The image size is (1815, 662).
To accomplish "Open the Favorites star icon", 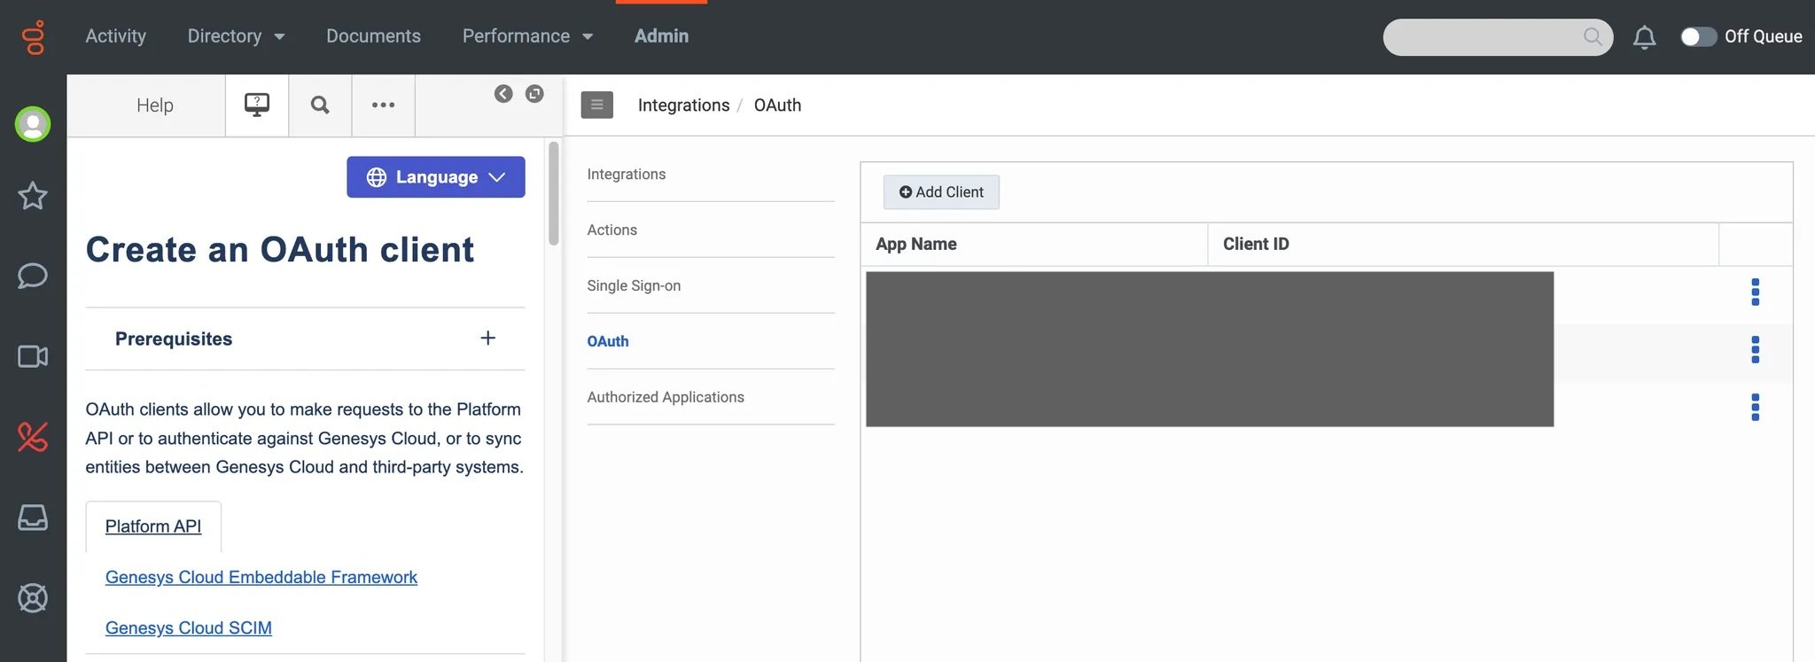I will coord(33,195).
